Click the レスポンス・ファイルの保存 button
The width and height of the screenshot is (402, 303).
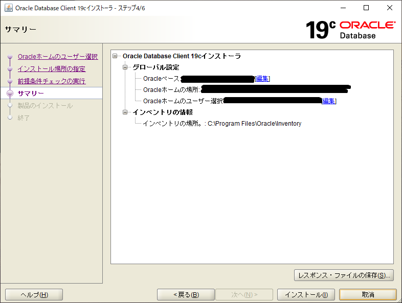(344, 275)
